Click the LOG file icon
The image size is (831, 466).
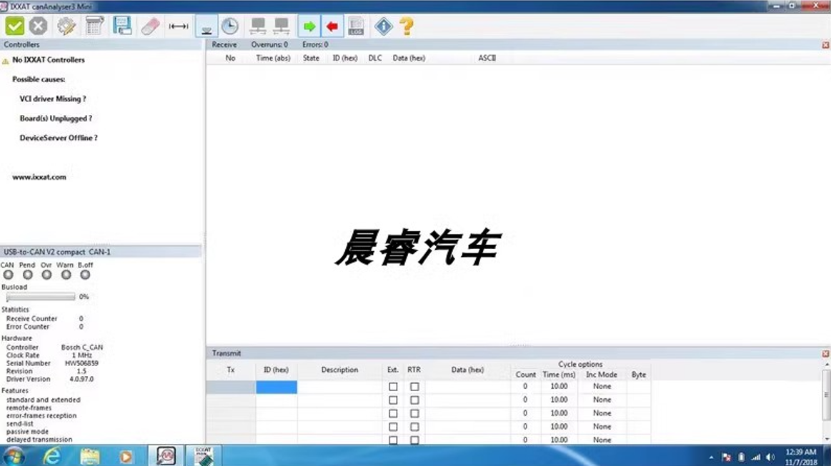pyautogui.click(x=356, y=26)
